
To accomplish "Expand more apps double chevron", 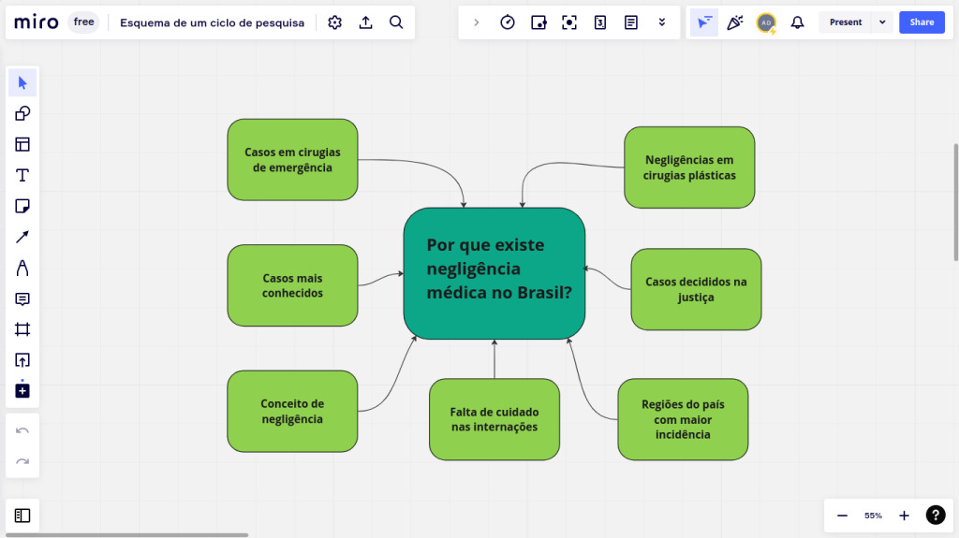I will 662,22.
